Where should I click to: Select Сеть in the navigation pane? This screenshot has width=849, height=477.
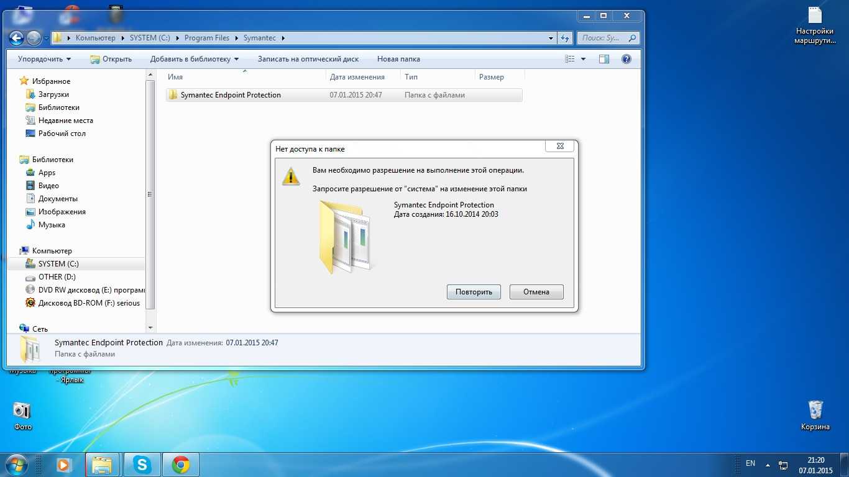tap(34, 329)
